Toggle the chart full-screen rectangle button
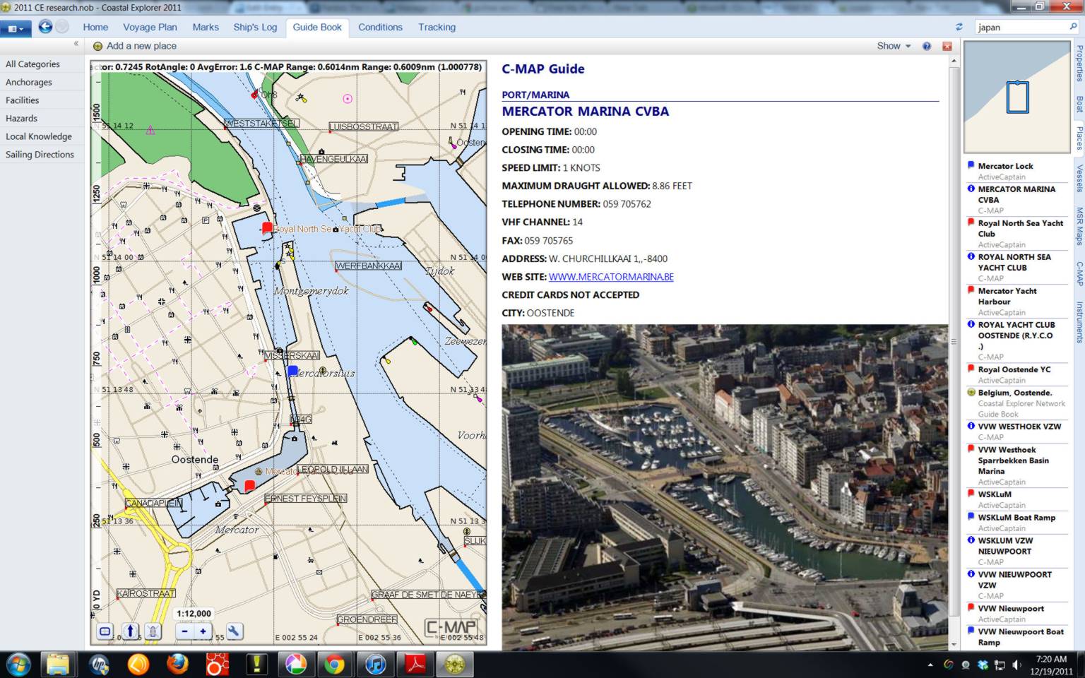Screen dimensions: 1085x678 (x=105, y=631)
